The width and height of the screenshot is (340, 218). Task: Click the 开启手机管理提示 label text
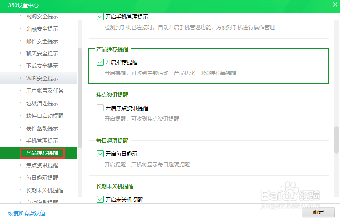click(x=127, y=17)
